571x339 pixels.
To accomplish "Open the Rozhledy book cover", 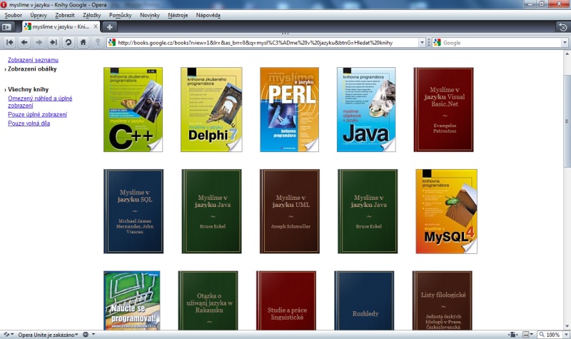I will pyautogui.click(x=364, y=300).
